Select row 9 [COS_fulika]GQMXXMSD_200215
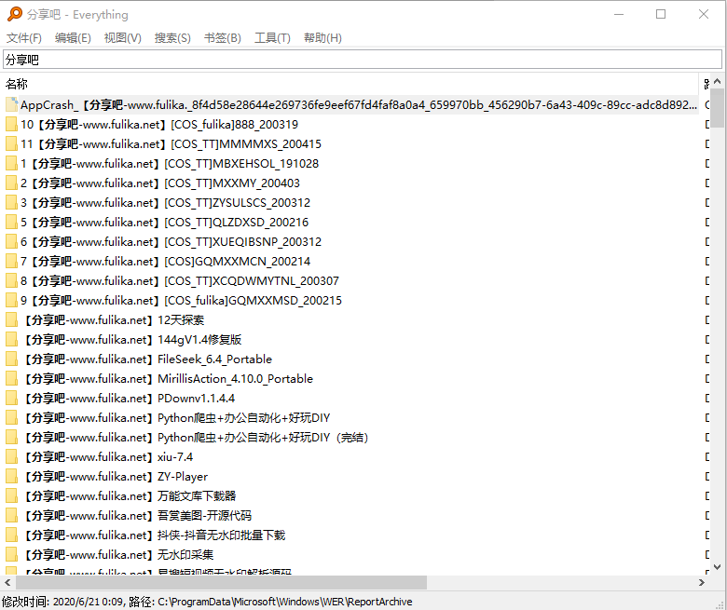The height and width of the screenshot is (610, 727). pyautogui.click(x=181, y=301)
